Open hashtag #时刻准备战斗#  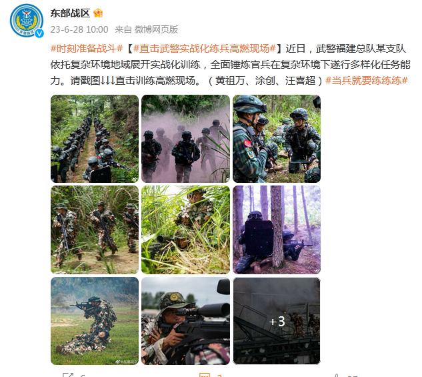87,49
